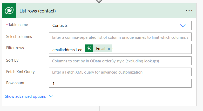Image resolution: width=203 pixels, height=111 pixels.
Task: Click the Filter rows label
Action: [15, 48]
